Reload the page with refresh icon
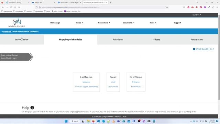220x124 pixels. pos(11,7)
